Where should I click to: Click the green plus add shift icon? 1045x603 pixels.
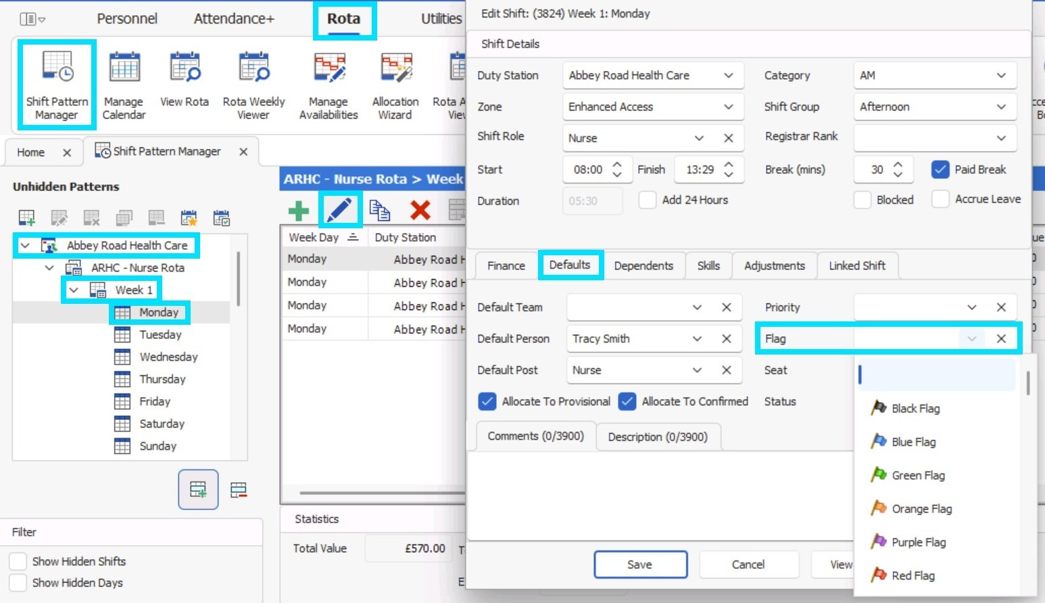(x=299, y=211)
